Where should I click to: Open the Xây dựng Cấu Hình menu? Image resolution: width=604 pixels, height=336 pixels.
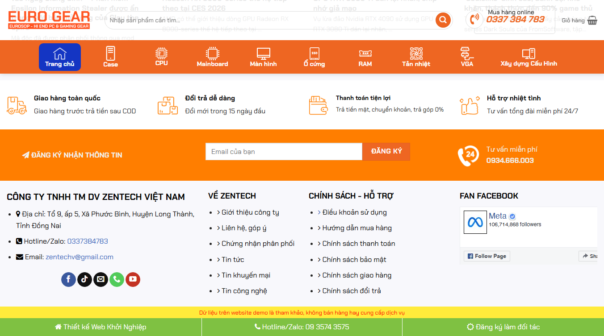tap(528, 57)
